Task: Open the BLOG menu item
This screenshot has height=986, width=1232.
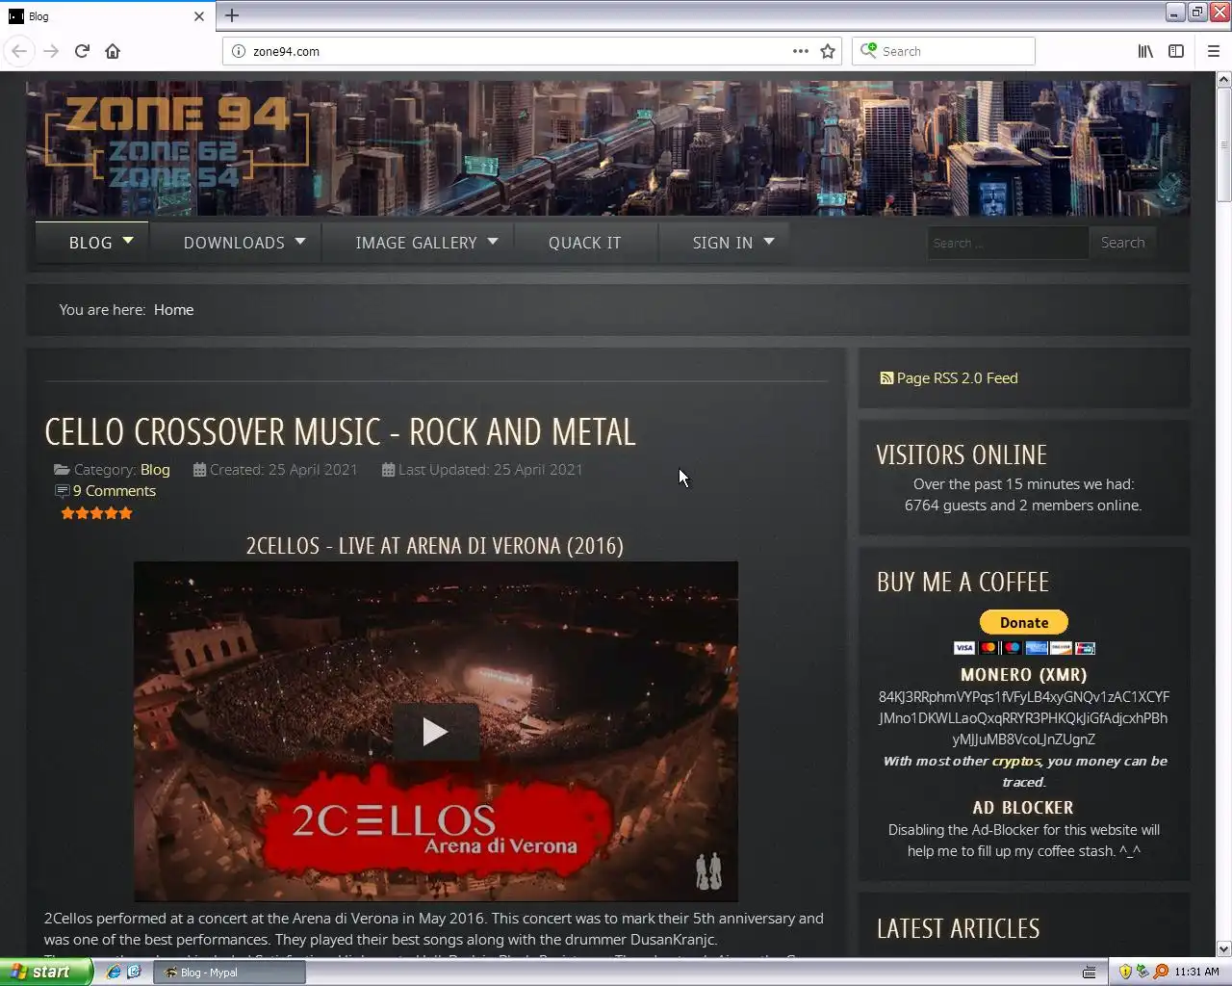Action: (x=90, y=243)
